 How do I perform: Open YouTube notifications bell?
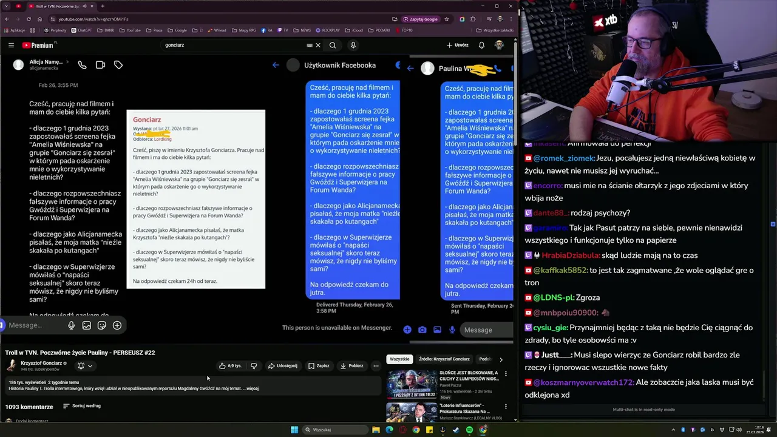tap(481, 45)
